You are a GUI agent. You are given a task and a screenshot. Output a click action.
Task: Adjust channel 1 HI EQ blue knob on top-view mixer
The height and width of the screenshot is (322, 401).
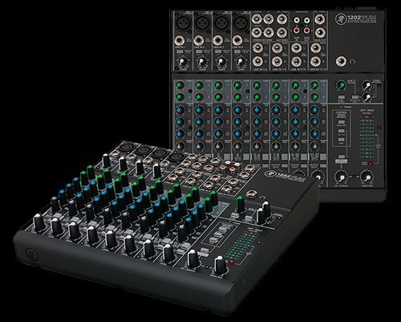click(x=180, y=109)
